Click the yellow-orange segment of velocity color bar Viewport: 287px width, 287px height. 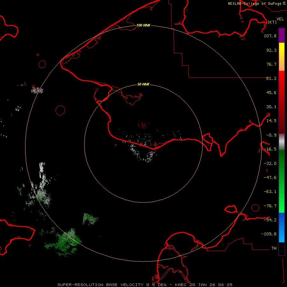pos(282,57)
